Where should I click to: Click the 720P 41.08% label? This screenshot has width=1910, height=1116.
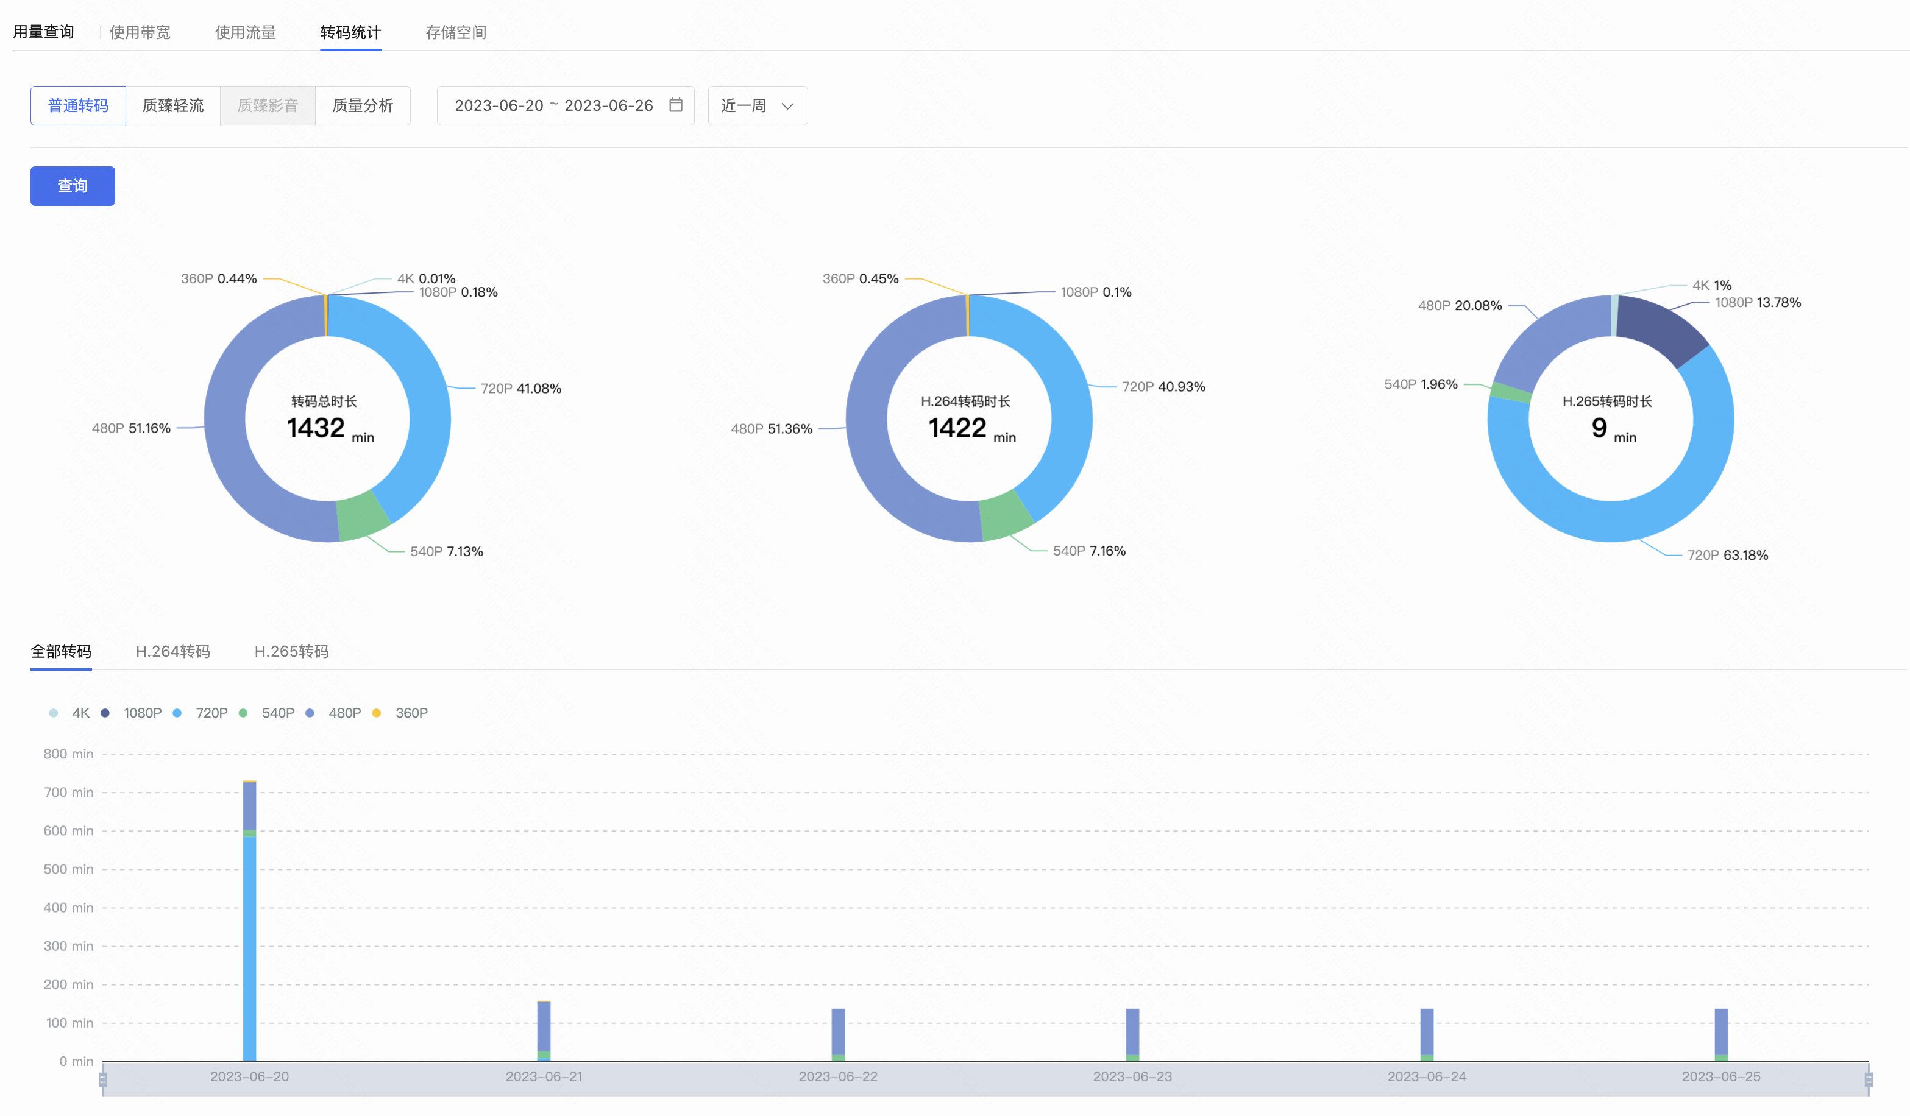tap(520, 389)
